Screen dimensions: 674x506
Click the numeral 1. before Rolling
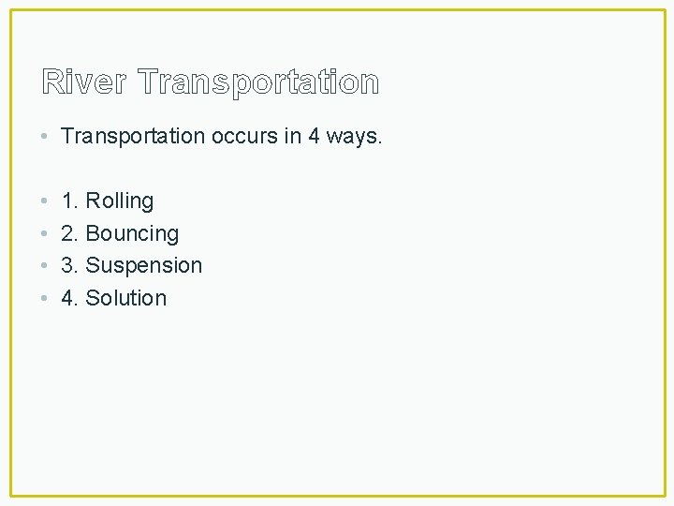click(69, 201)
